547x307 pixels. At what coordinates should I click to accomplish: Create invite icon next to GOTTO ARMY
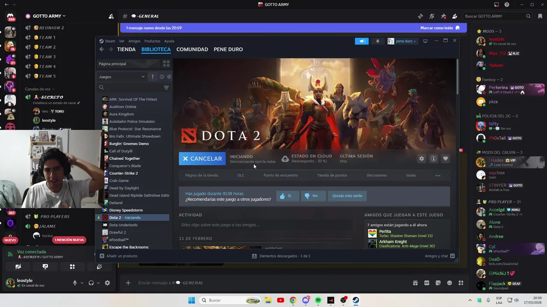tap(111, 16)
